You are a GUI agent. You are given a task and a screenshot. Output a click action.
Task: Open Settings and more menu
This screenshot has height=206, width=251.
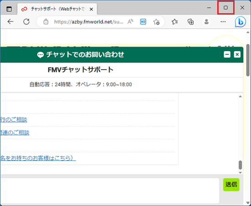pyautogui.click(x=223, y=21)
